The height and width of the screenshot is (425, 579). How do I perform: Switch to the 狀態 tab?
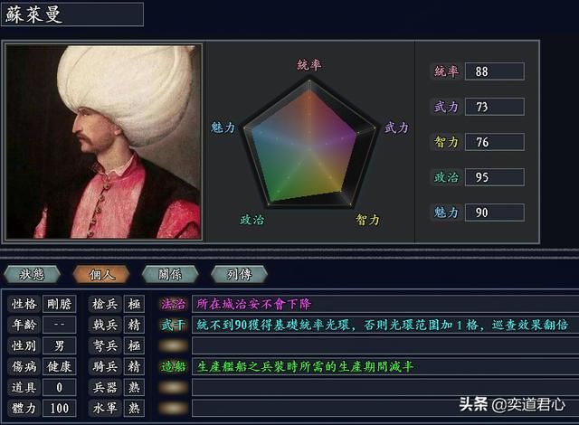pos(32,274)
